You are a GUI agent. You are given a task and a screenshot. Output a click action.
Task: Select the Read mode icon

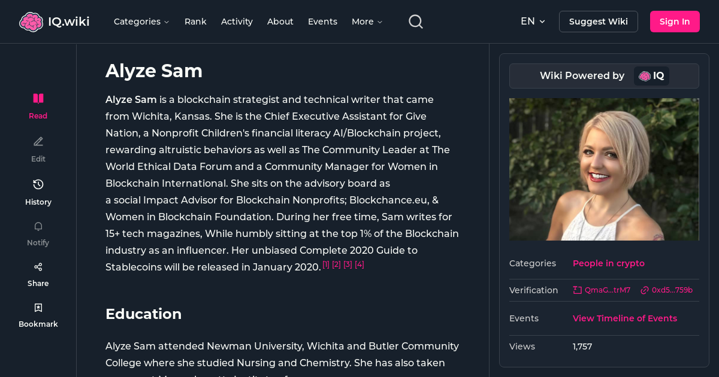38,98
